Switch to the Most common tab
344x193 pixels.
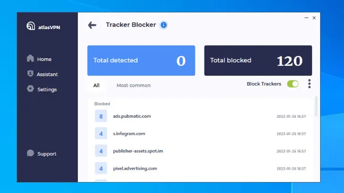[x=133, y=85]
